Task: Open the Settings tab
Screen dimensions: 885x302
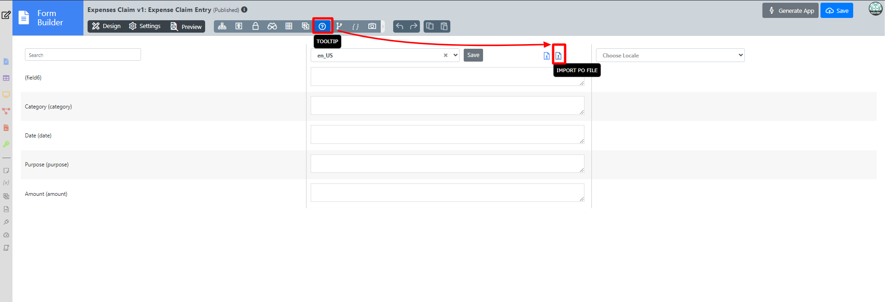Action: pos(145,26)
